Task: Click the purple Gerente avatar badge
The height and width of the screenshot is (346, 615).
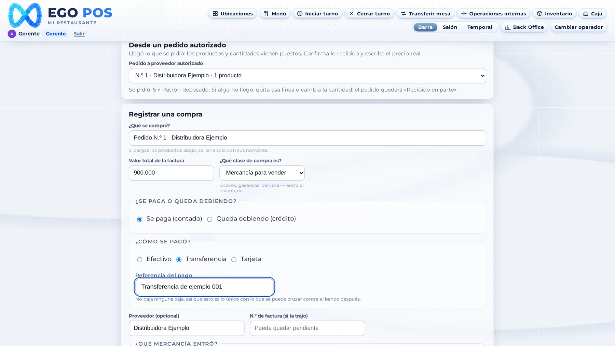Action: coord(12,34)
